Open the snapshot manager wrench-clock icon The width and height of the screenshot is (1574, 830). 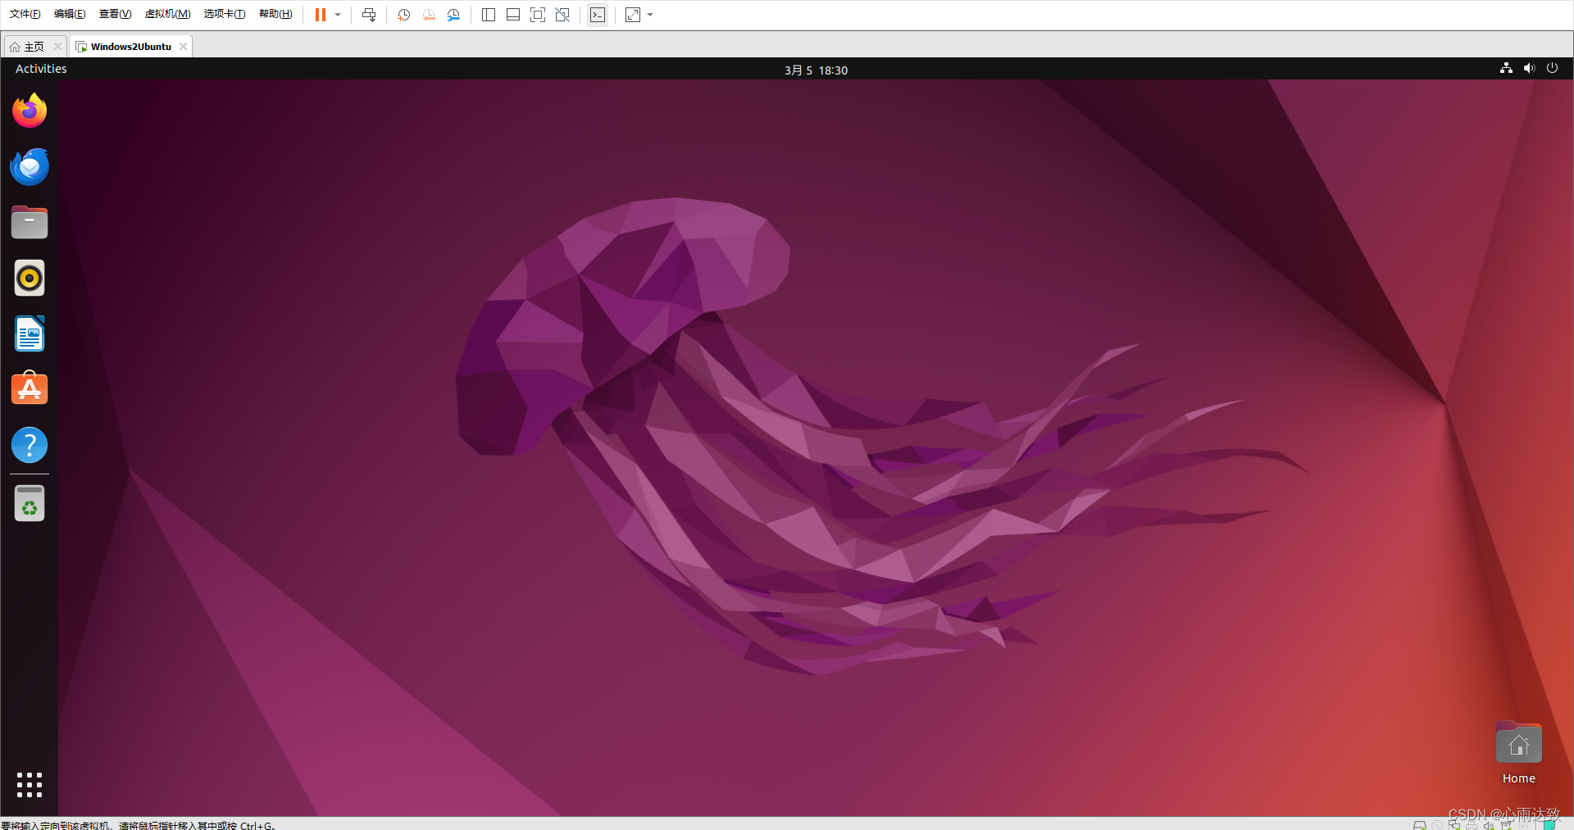click(x=453, y=15)
